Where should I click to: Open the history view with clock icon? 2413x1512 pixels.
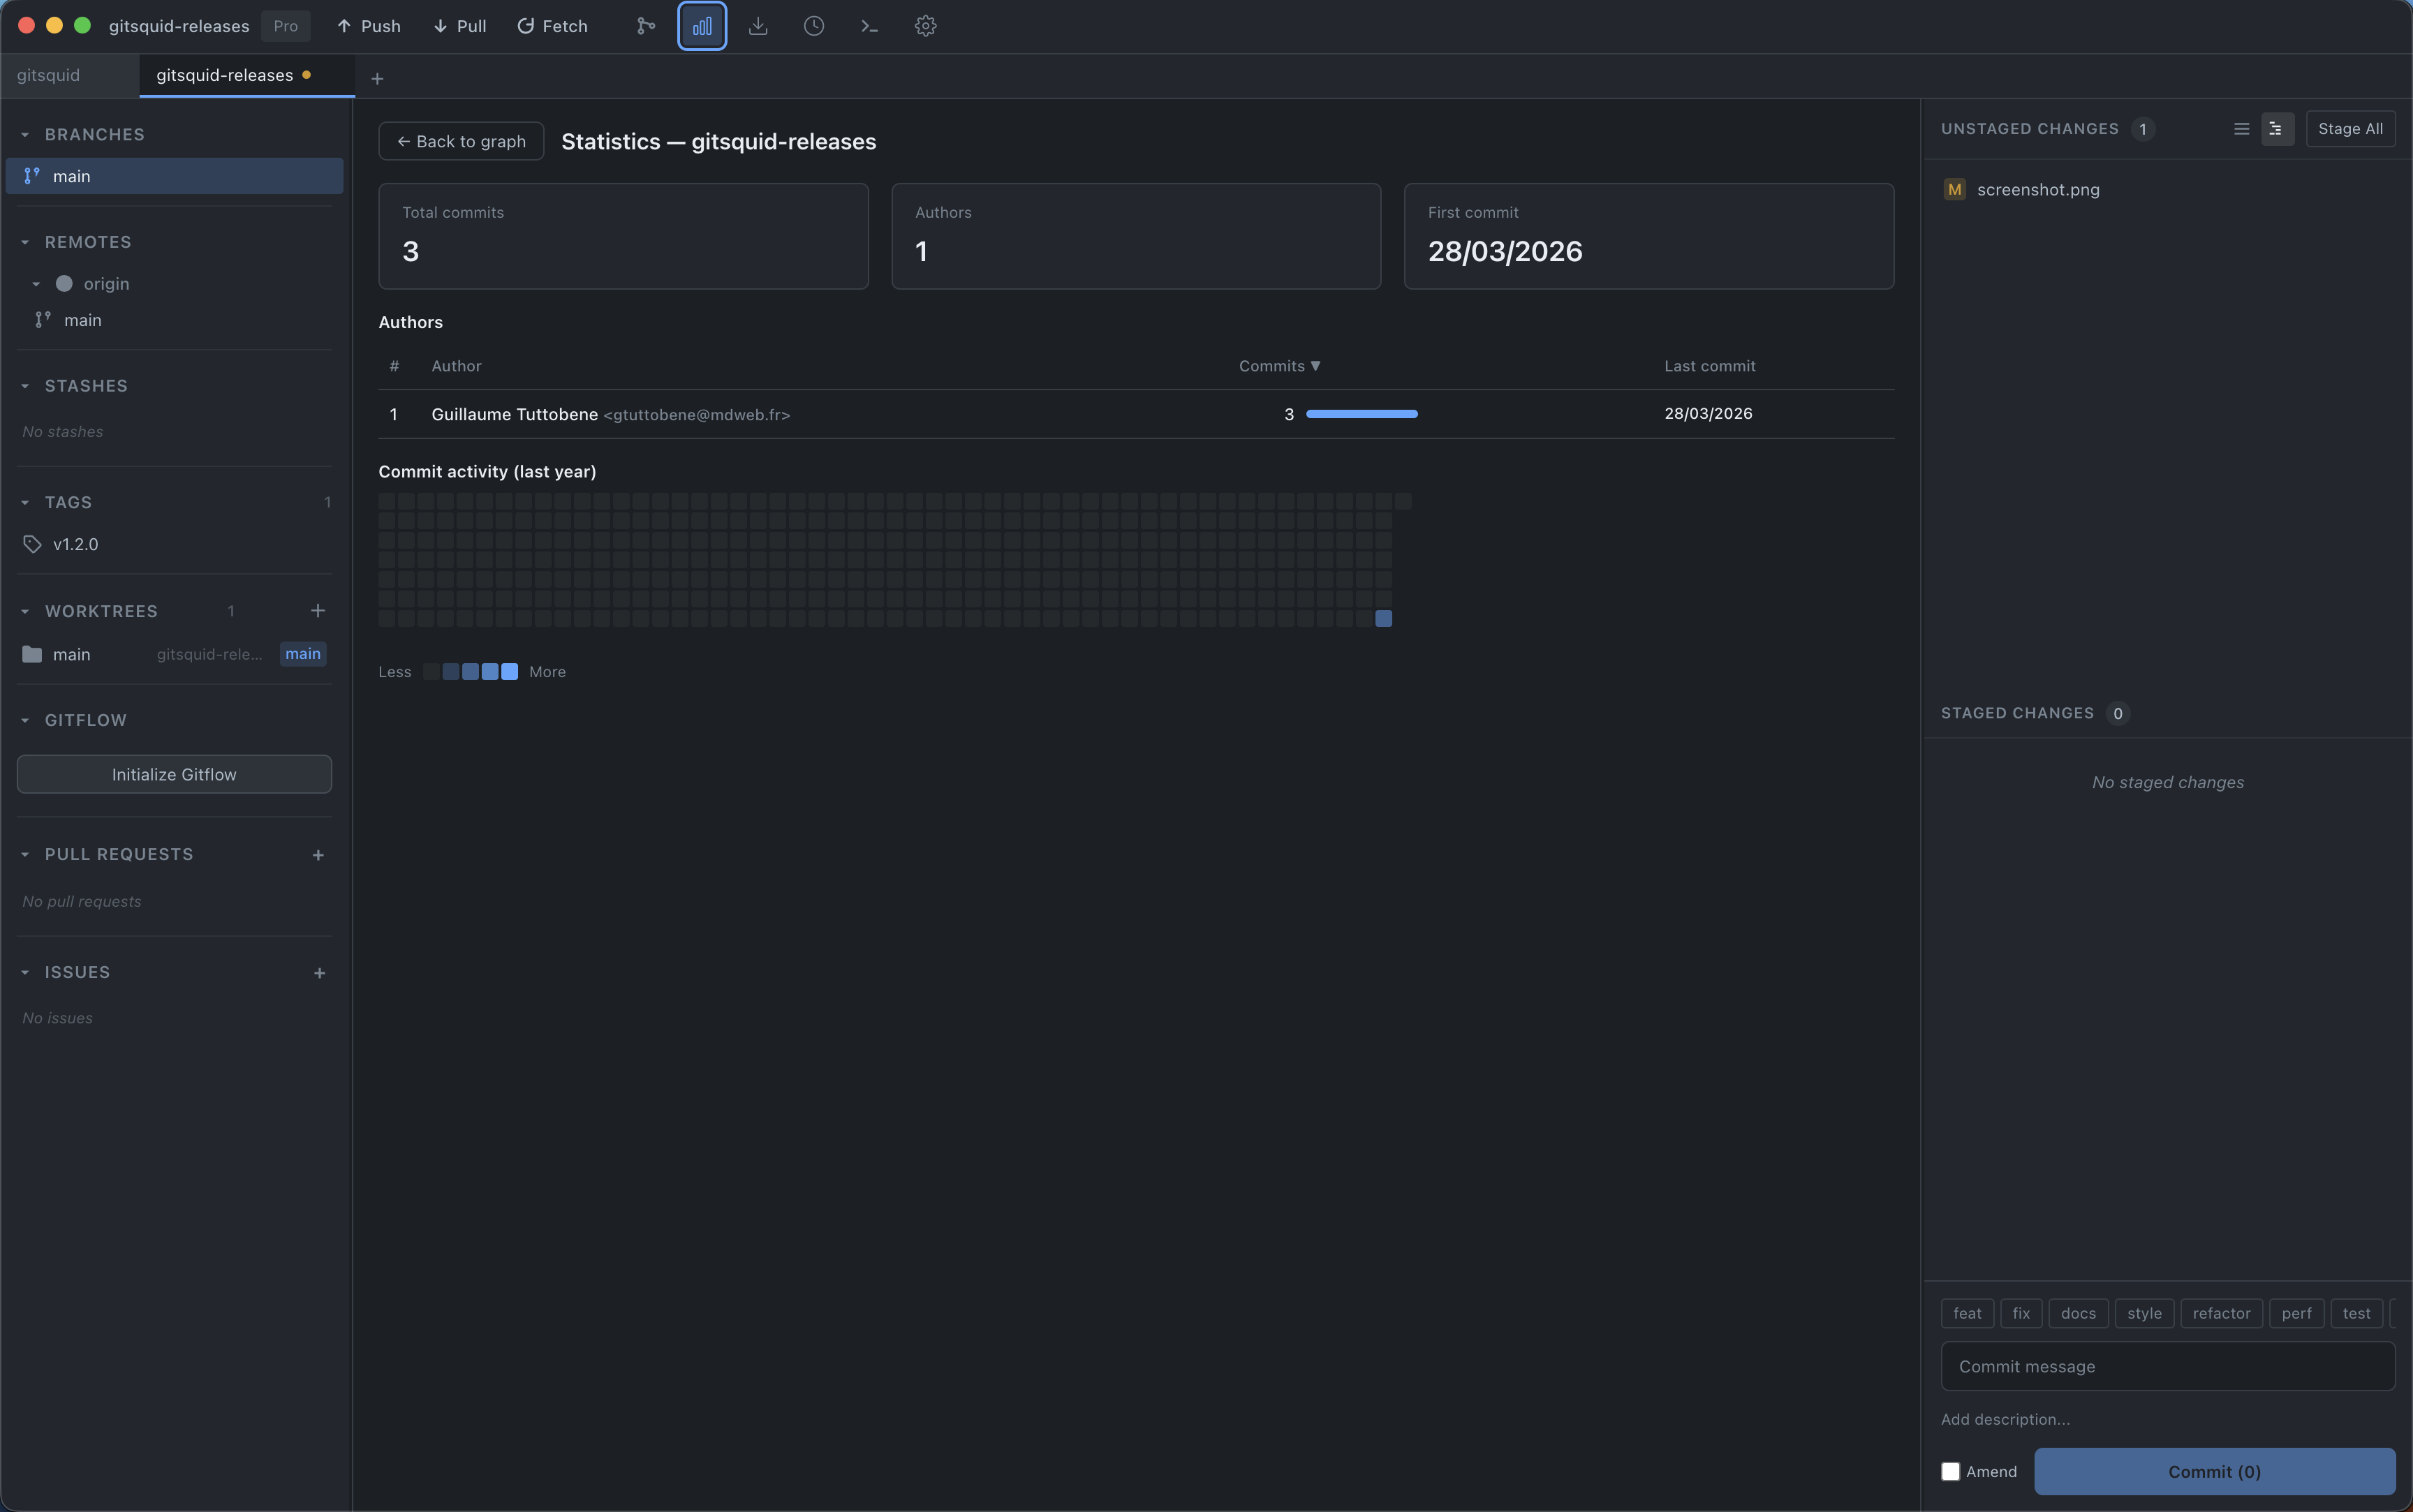click(813, 26)
